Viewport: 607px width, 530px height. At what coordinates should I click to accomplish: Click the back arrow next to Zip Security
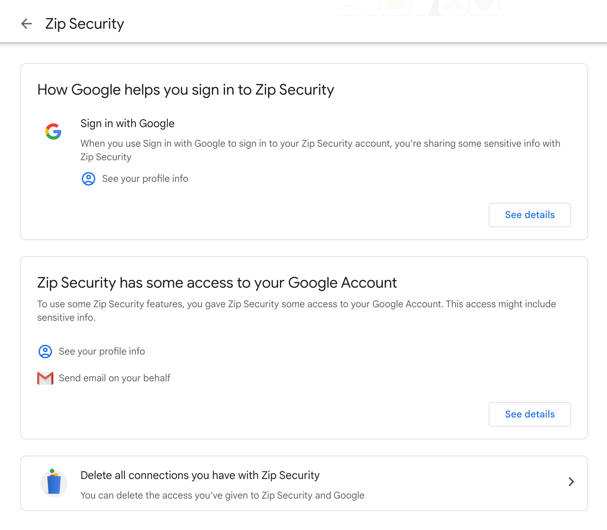(26, 24)
